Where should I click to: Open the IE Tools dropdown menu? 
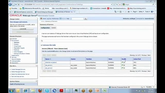tap(147, 12)
